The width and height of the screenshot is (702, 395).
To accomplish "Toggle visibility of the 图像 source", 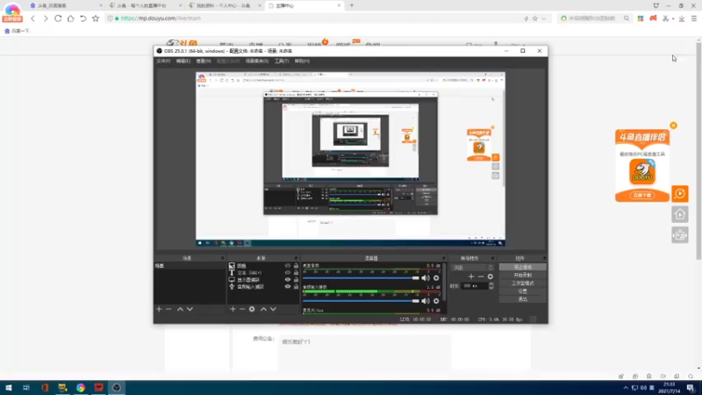I will (288, 266).
